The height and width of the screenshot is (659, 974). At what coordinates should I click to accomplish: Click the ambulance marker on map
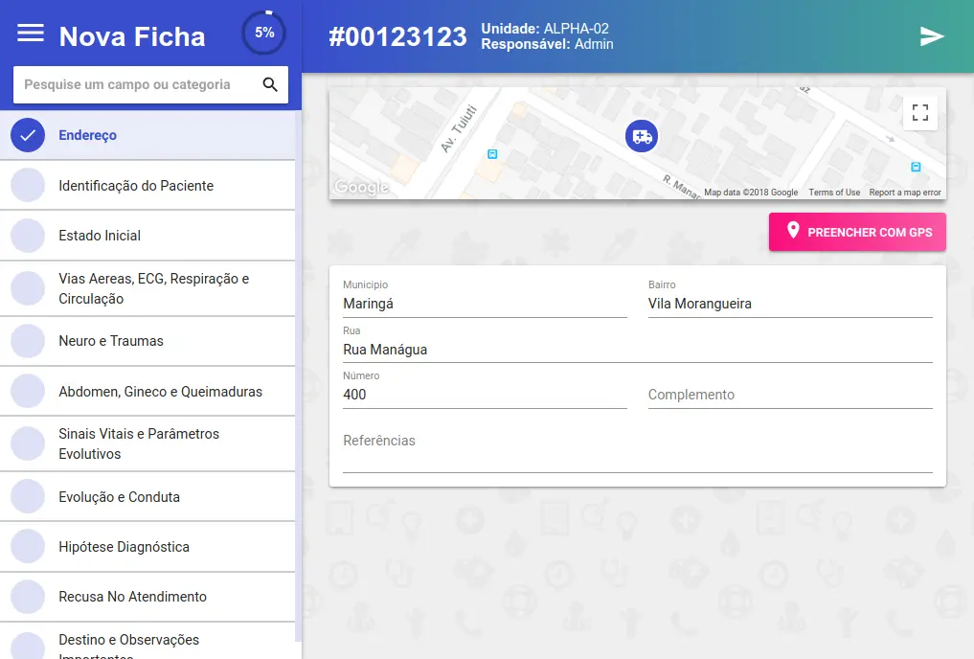[641, 136]
